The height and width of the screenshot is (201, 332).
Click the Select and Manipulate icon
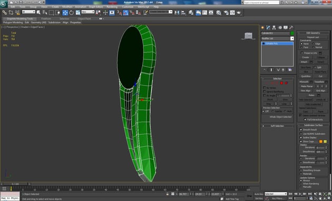pyautogui.click(x=105, y=13)
